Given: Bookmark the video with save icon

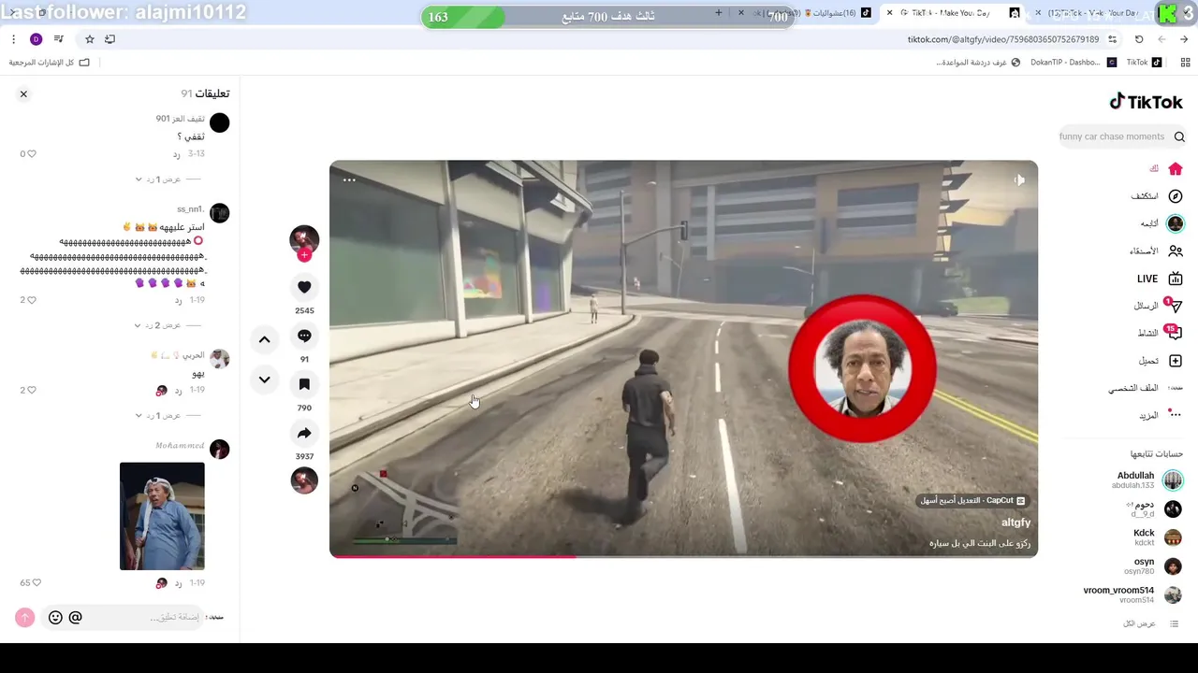Looking at the screenshot, I should pyautogui.click(x=304, y=384).
